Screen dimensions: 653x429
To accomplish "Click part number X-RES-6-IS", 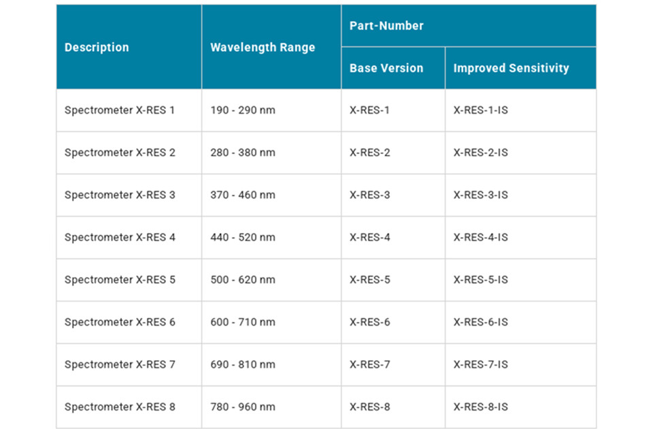I will [x=481, y=322].
